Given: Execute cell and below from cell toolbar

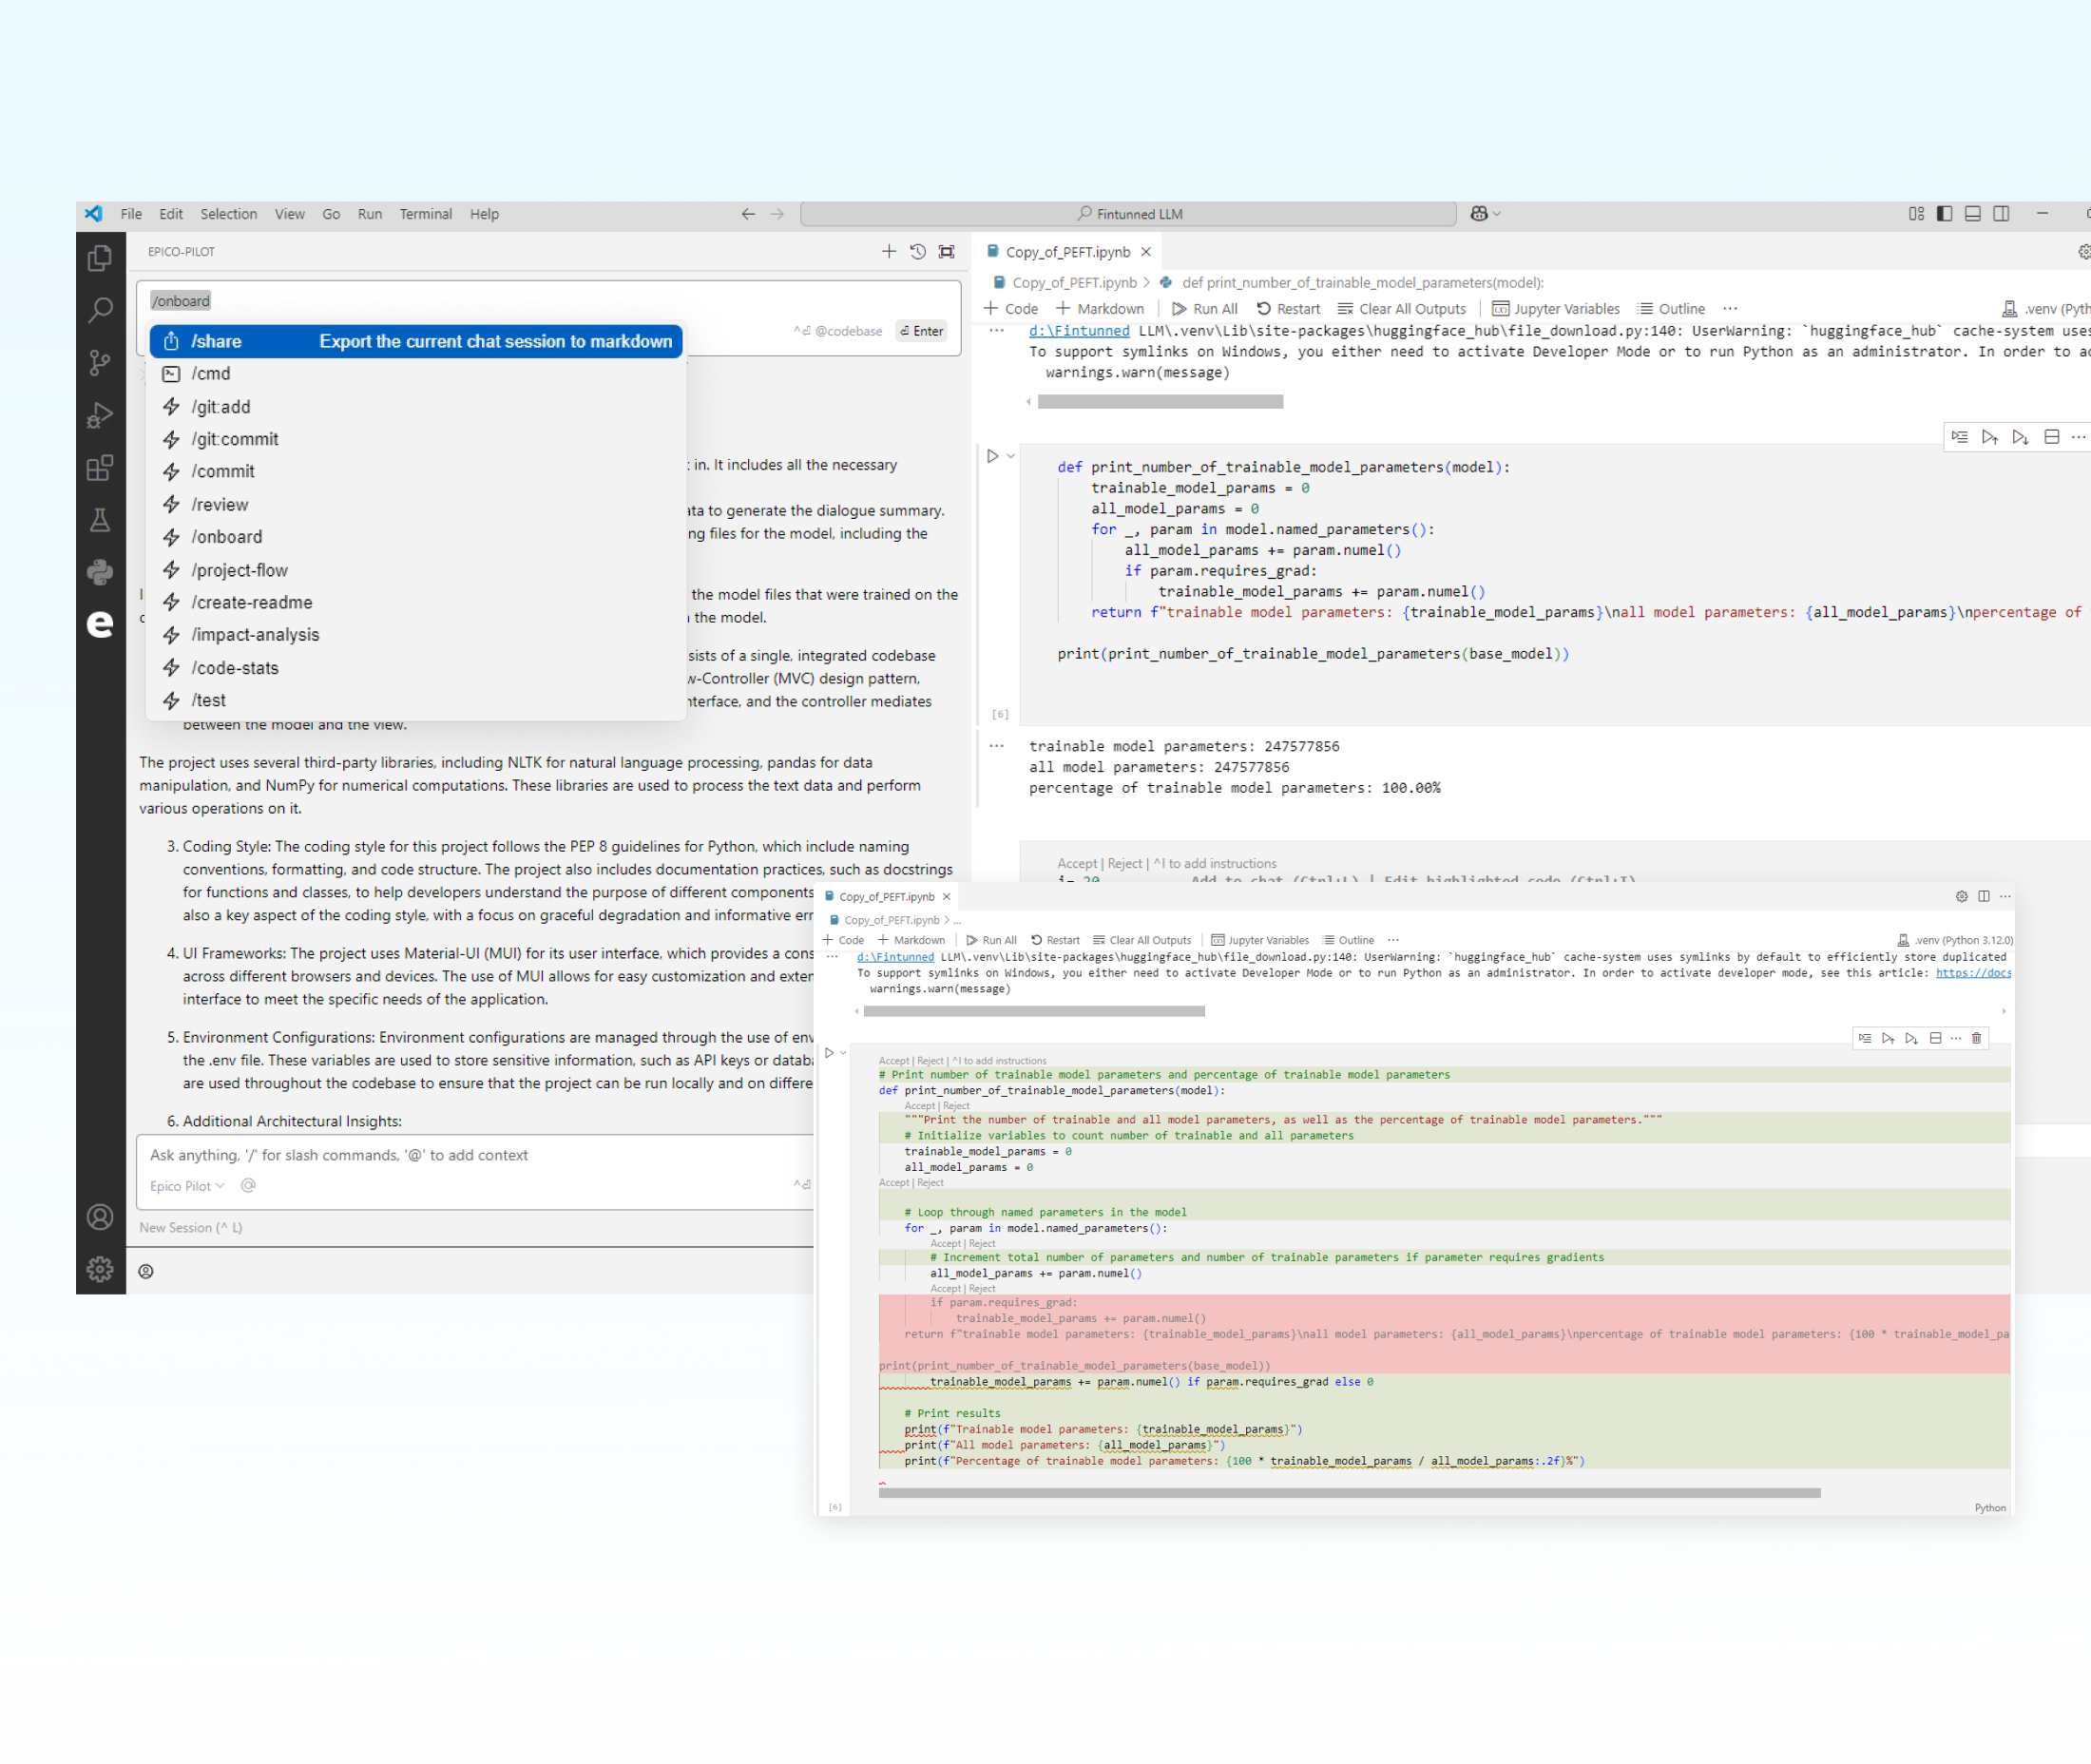Looking at the screenshot, I should 2020,437.
